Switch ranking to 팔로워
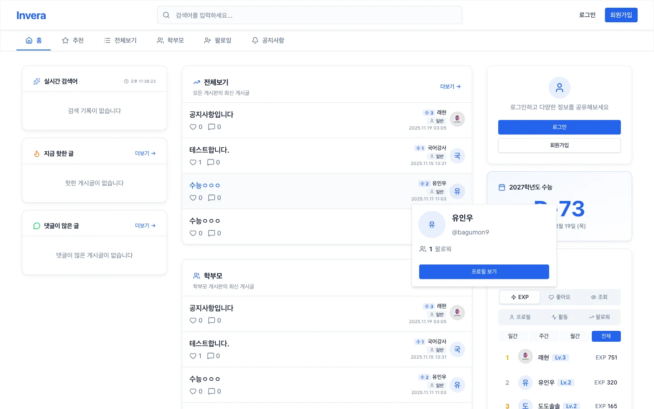Screen dimensions: 654x409 click(x=599, y=317)
